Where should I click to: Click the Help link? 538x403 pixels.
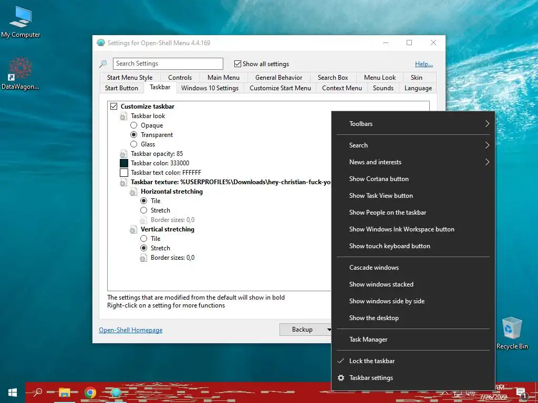[424, 64]
